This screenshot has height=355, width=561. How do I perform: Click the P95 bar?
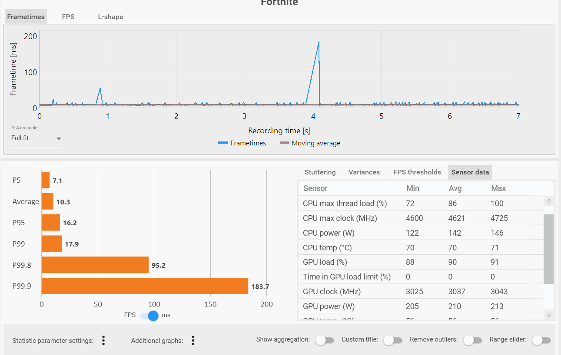[51, 222]
